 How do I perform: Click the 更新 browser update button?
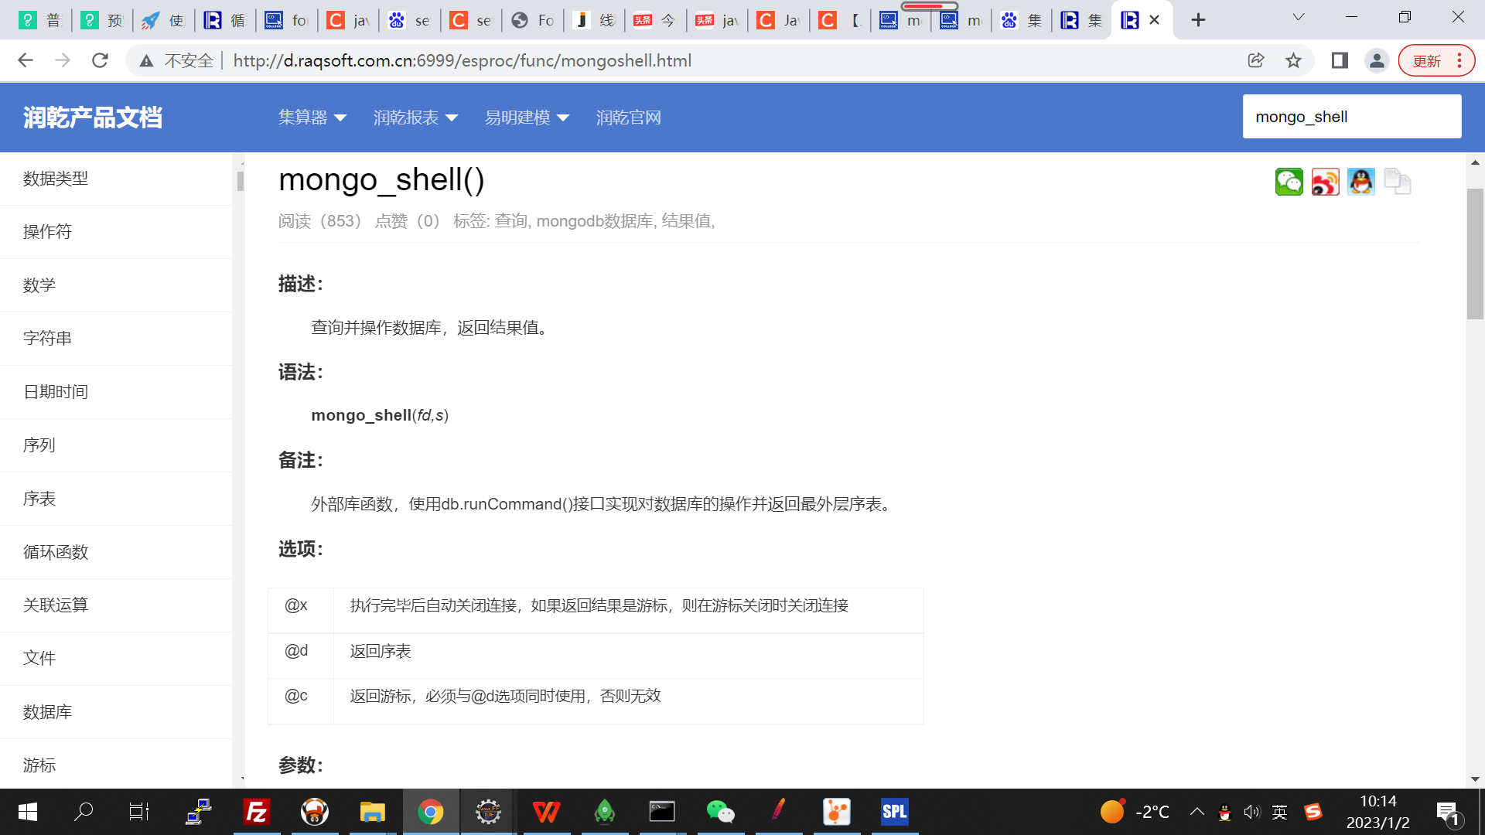pos(1427,60)
